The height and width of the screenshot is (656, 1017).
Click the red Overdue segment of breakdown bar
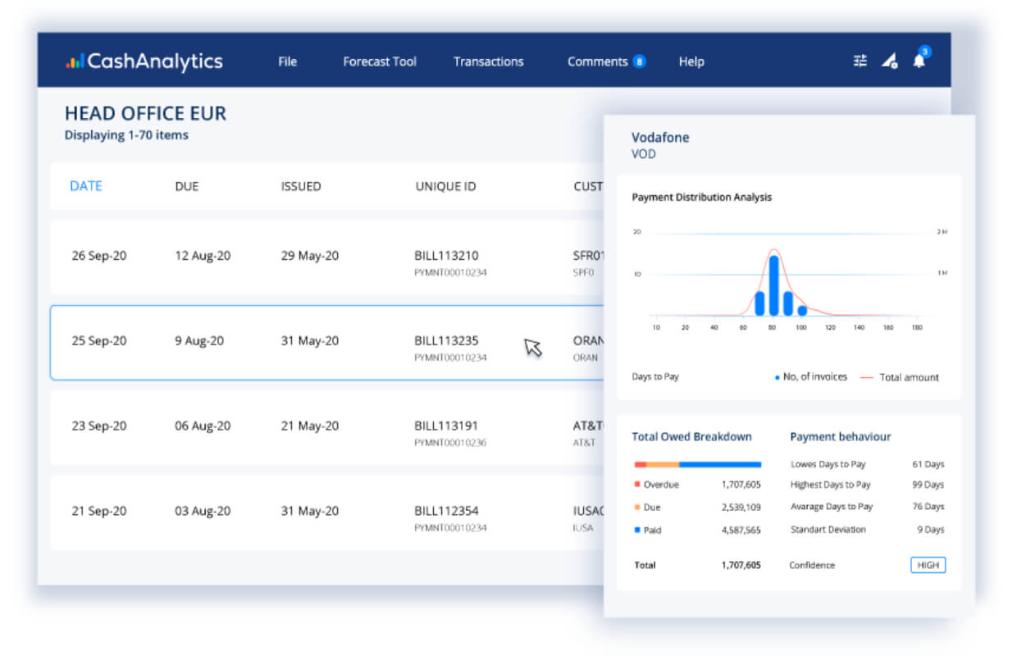click(641, 465)
